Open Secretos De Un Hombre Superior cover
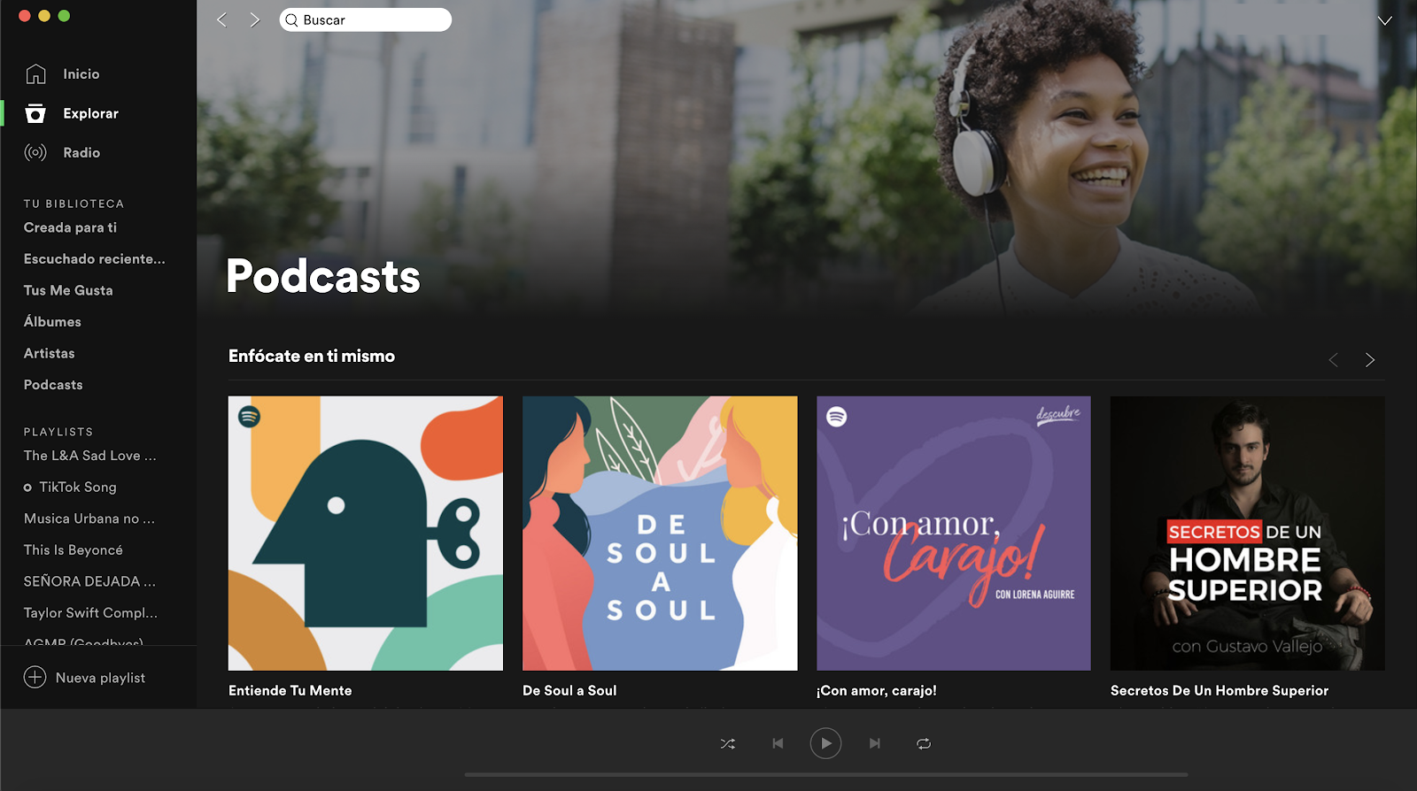Screen dimensions: 1417x791 tap(1248, 534)
